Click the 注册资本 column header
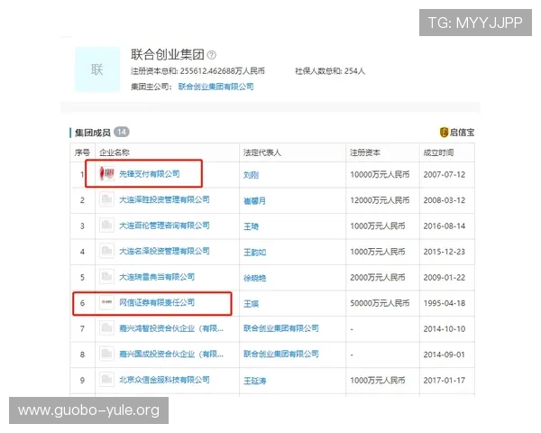The height and width of the screenshot is (433, 541). [x=364, y=152]
